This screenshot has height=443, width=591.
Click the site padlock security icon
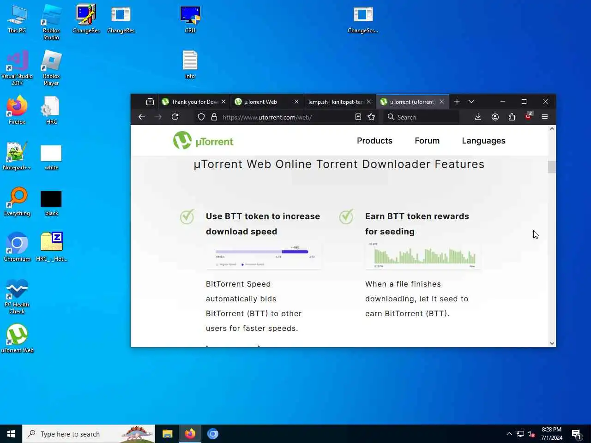(x=214, y=117)
